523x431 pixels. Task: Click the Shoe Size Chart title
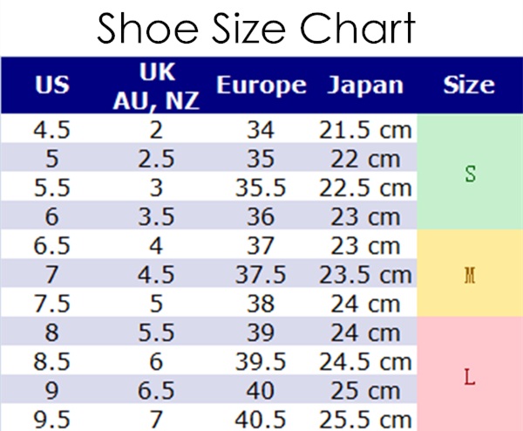click(255, 28)
